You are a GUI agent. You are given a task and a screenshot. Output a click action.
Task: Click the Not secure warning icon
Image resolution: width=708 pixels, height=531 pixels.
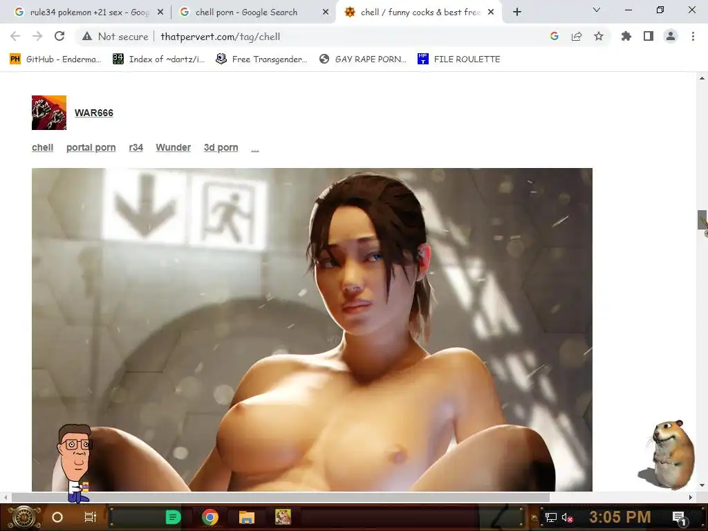tap(87, 37)
